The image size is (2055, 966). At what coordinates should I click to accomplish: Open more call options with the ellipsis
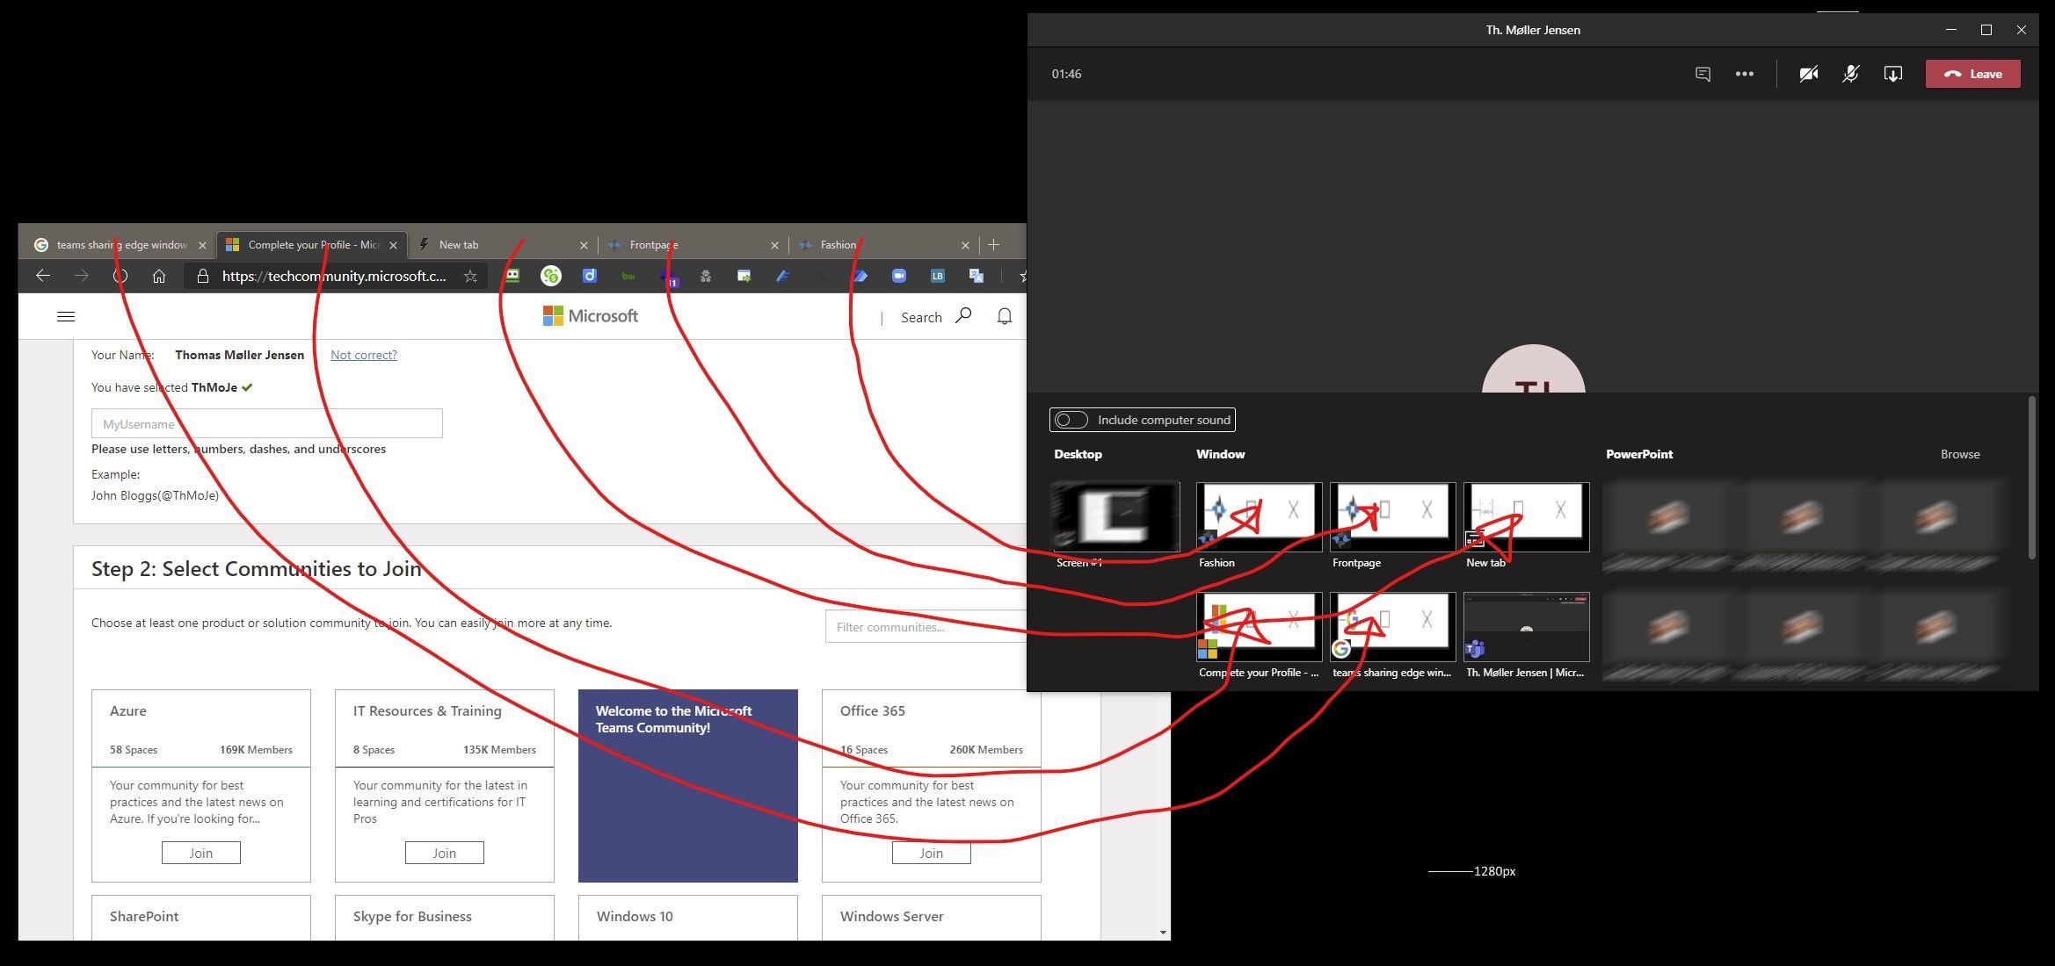[1745, 74]
